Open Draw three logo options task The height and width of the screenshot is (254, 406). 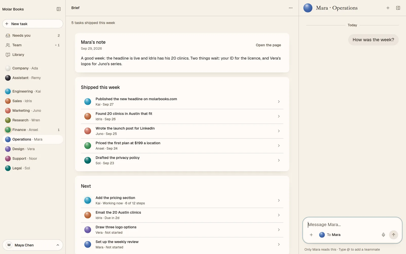182,230
